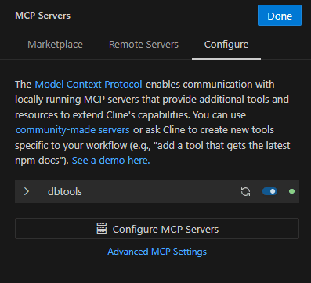Screen dimensions: 311x283
Task: Toggle the dbtools server switch off
Action: pyautogui.click(x=269, y=191)
